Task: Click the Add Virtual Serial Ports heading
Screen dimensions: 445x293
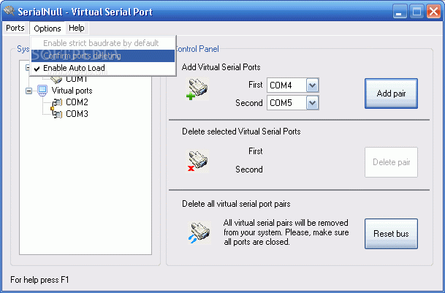Action: pos(221,67)
